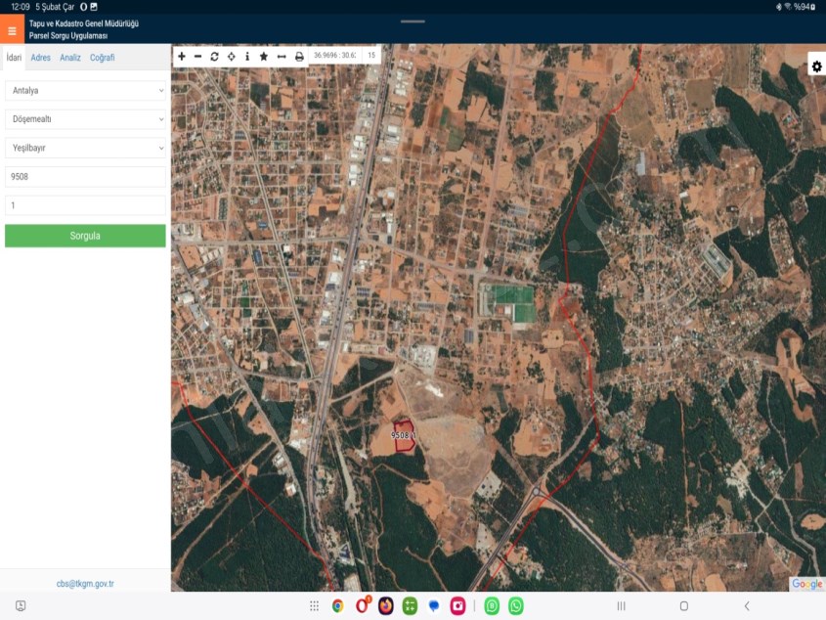Activate the locate-me crosshair tool
826x620 pixels.
point(232,57)
